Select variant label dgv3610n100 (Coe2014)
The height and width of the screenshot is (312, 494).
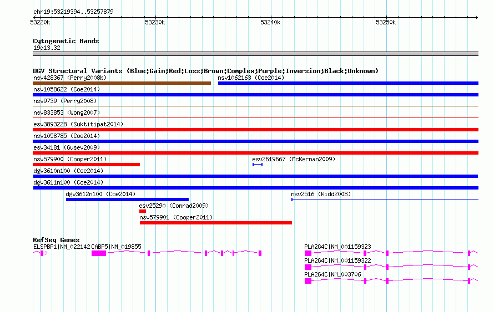coord(68,171)
